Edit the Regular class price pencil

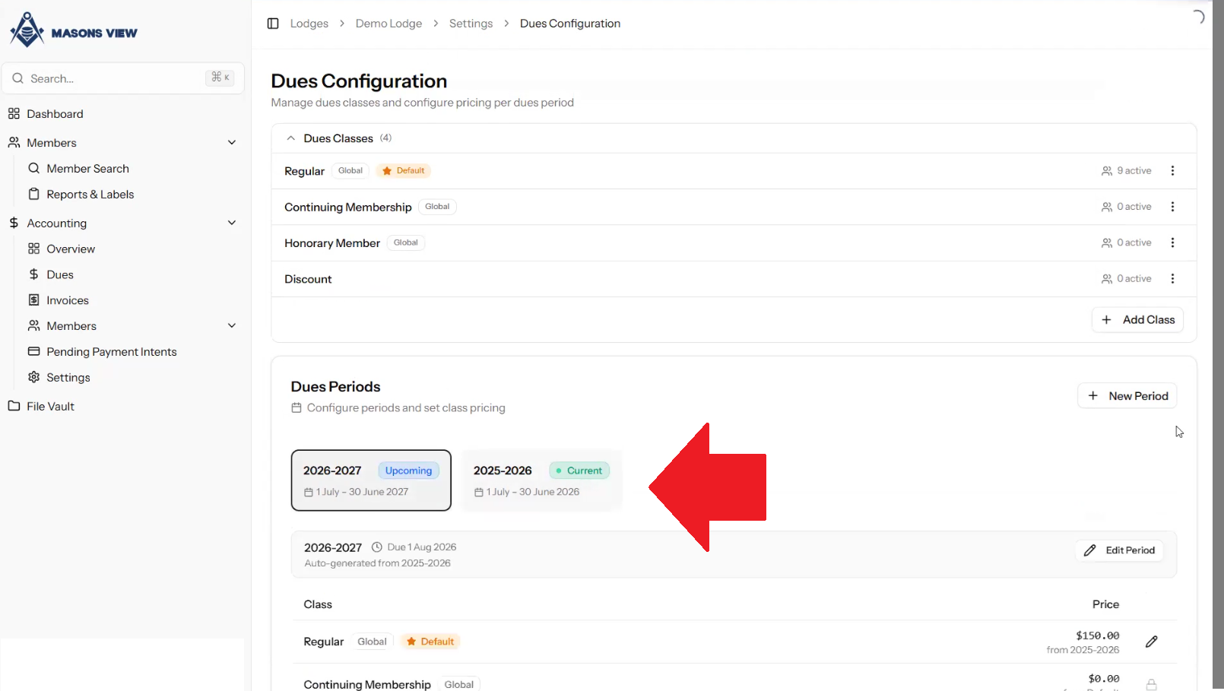coord(1151,642)
